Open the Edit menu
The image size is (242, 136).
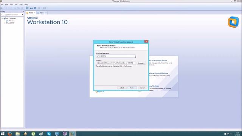(7, 5)
